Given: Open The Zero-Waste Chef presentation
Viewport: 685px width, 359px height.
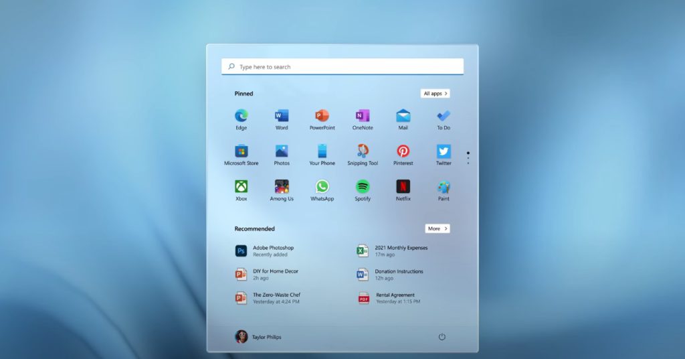Looking at the screenshot, I should click(268, 298).
